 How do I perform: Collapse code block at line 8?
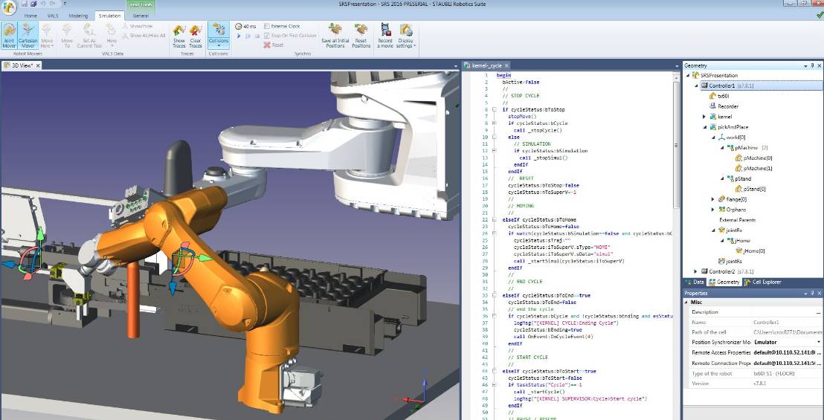tap(494, 123)
